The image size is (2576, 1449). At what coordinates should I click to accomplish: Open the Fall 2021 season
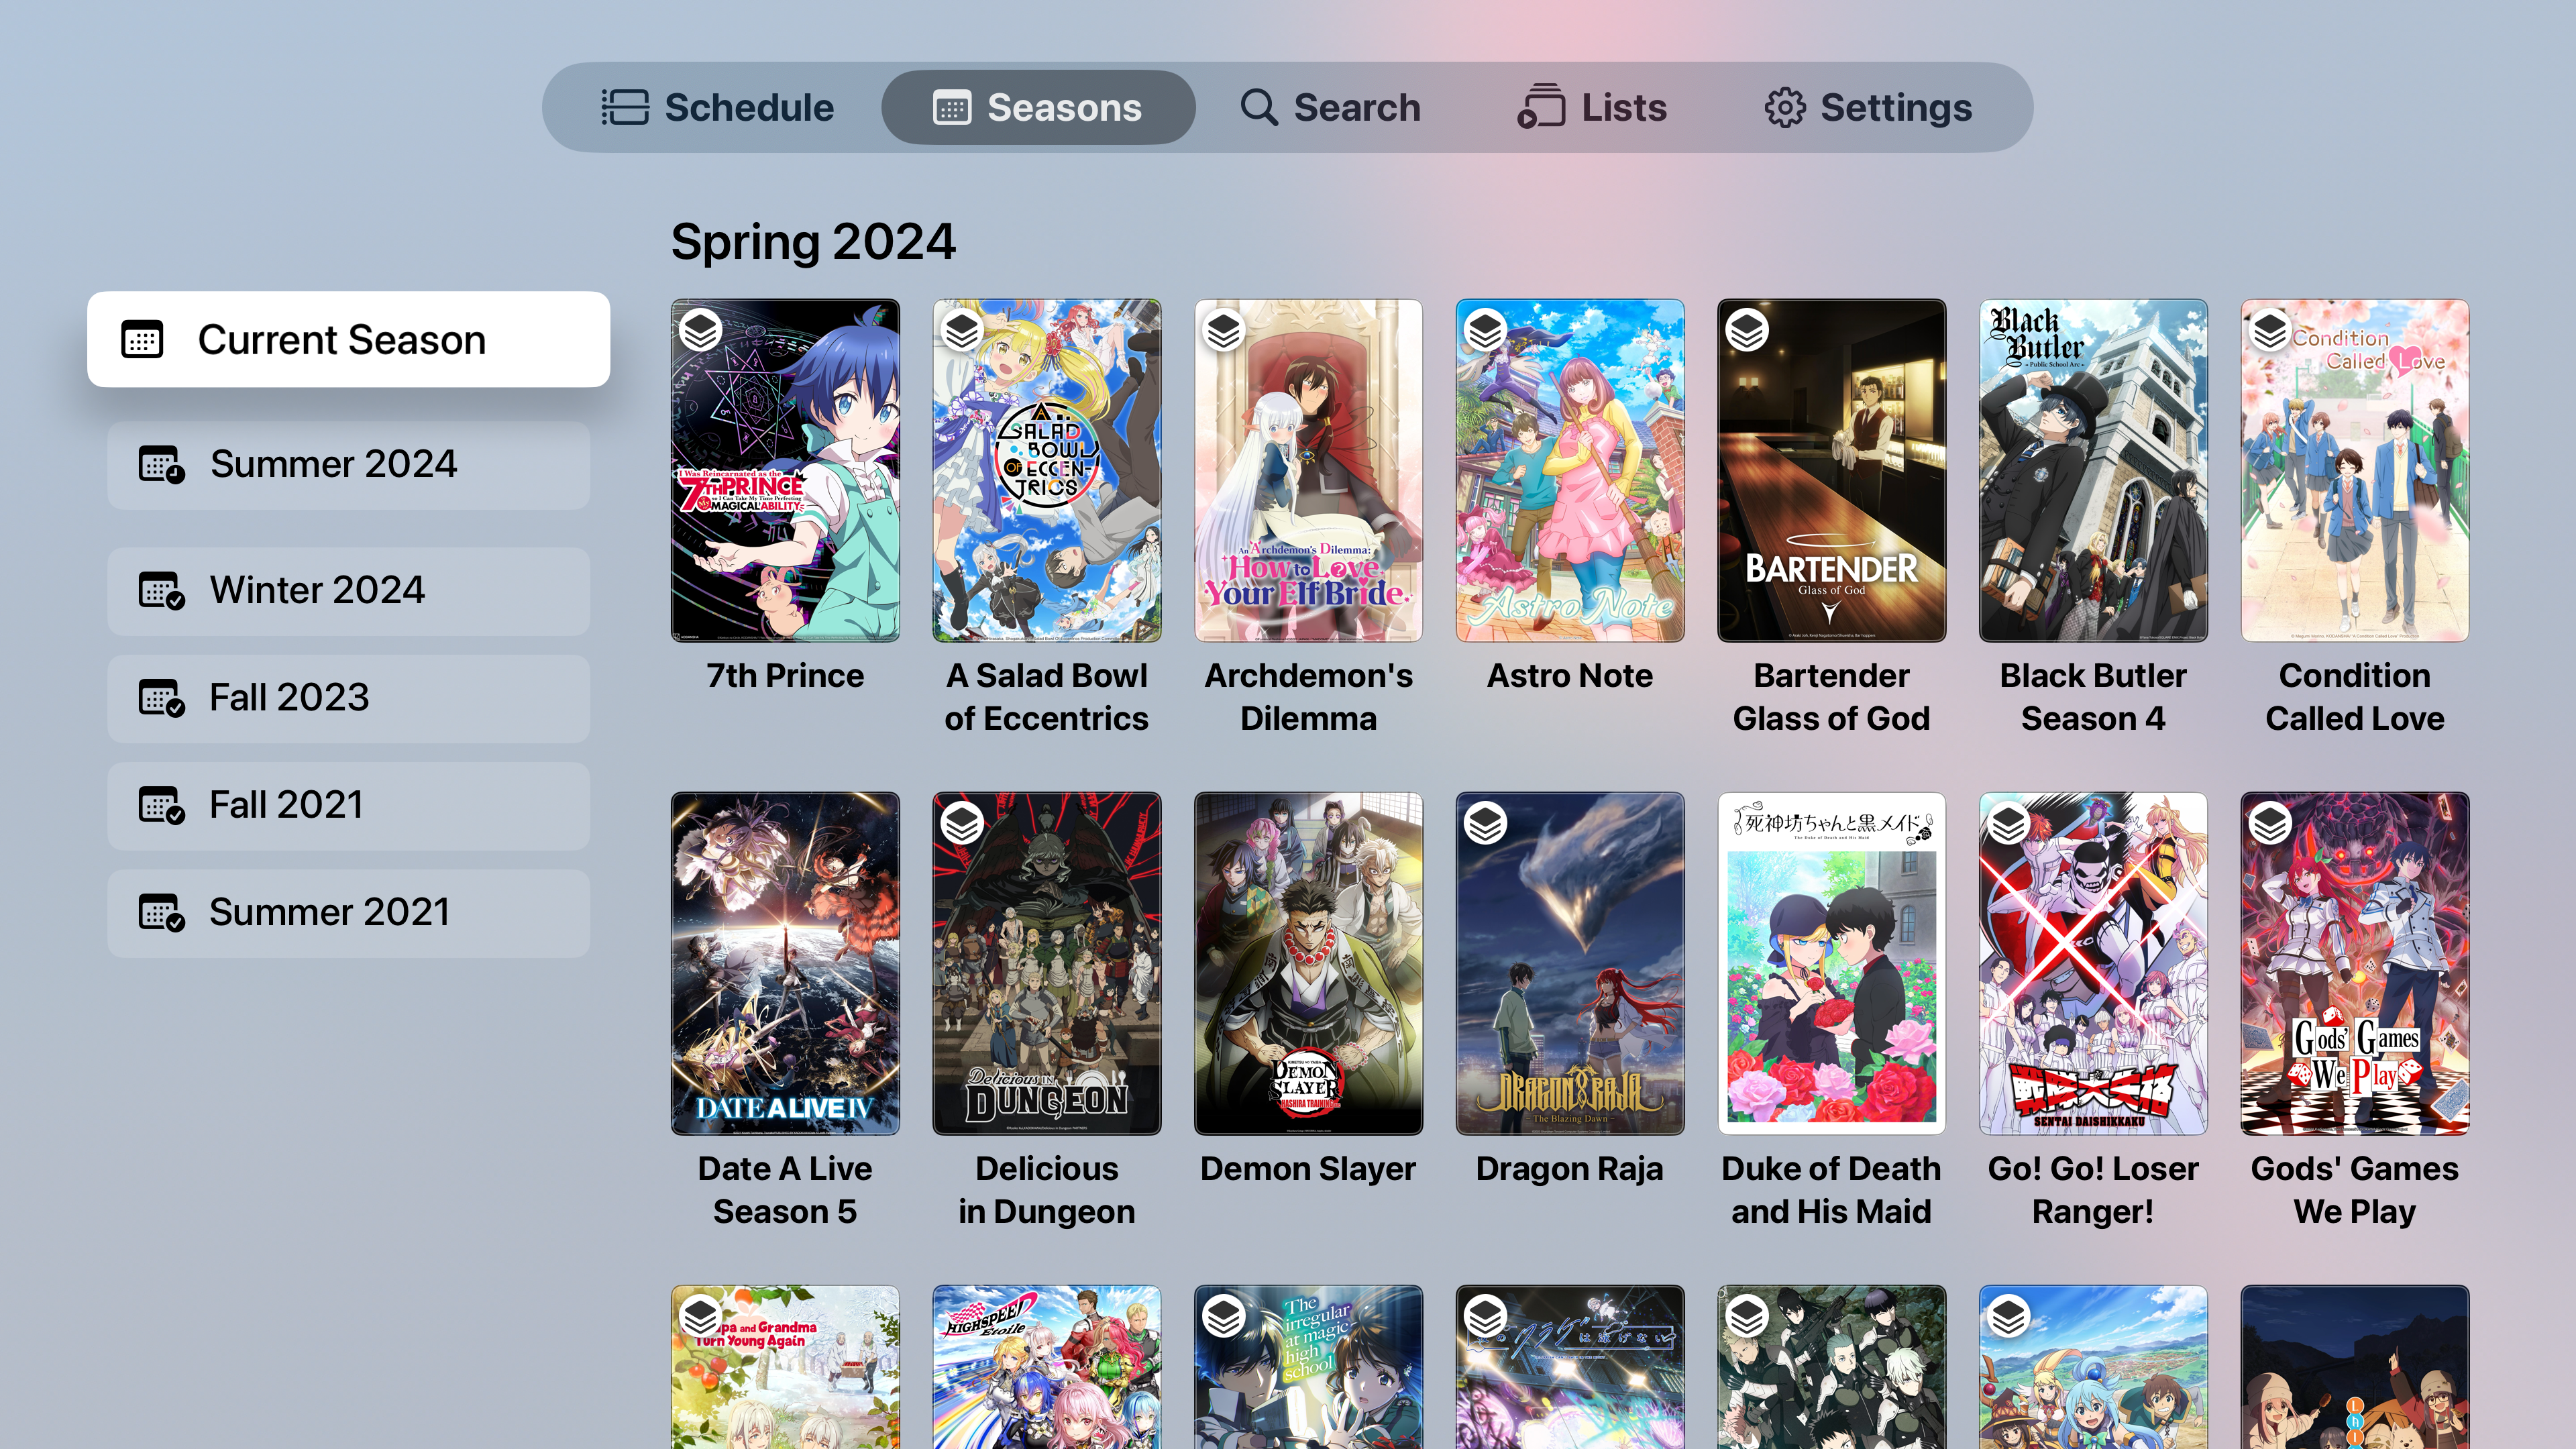click(349, 806)
